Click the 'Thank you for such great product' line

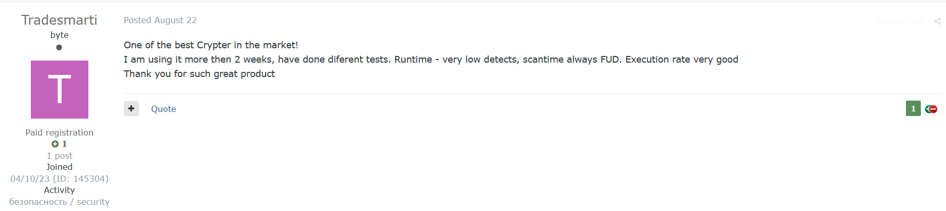(199, 74)
